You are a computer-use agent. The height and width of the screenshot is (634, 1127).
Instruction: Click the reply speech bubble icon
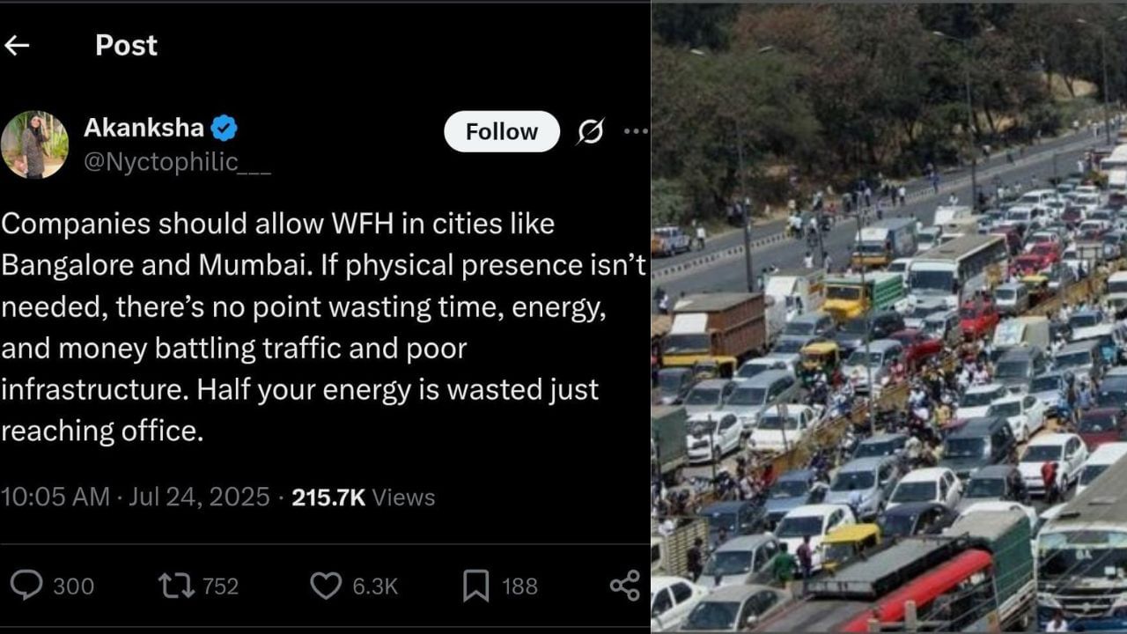tap(26, 586)
